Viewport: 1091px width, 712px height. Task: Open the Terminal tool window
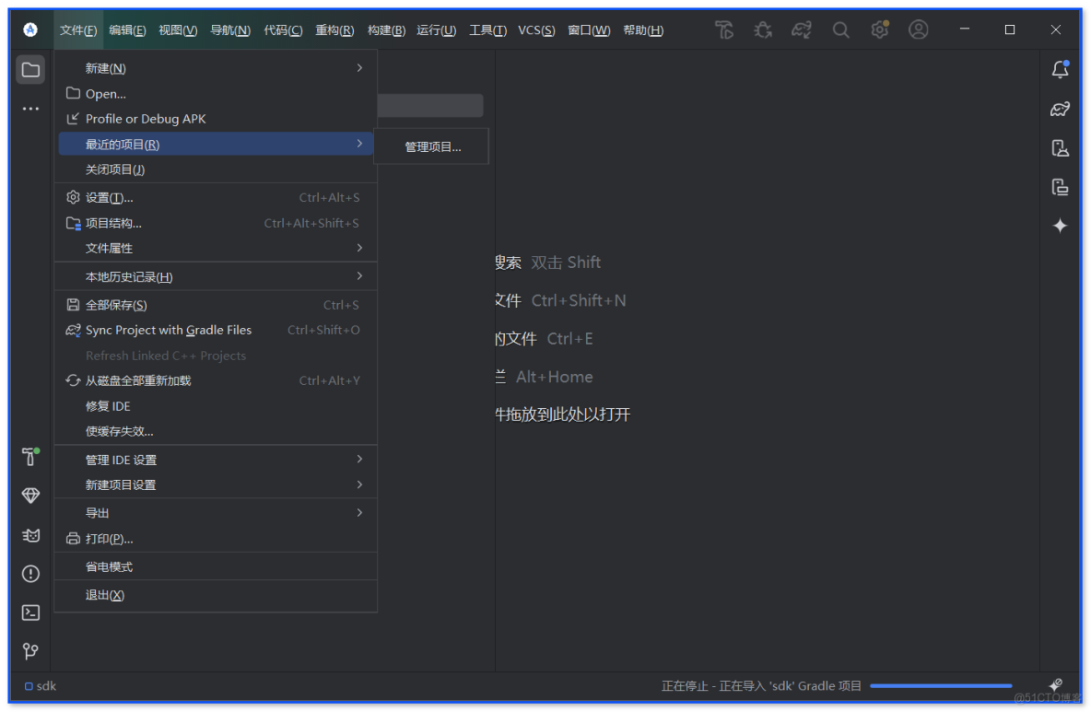pyautogui.click(x=30, y=612)
